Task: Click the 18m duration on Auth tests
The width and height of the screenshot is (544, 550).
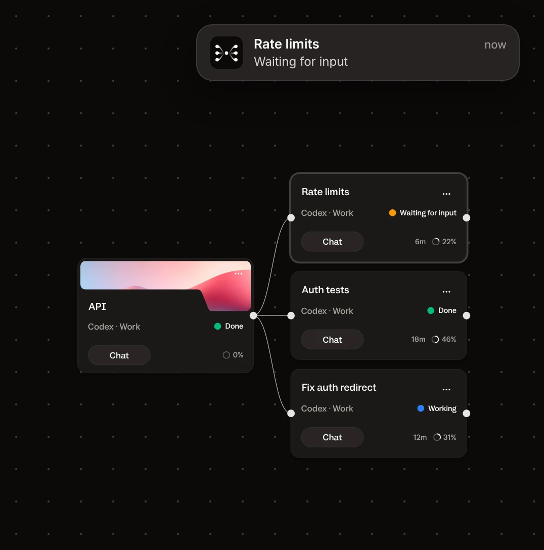Action: click(418, 340)
